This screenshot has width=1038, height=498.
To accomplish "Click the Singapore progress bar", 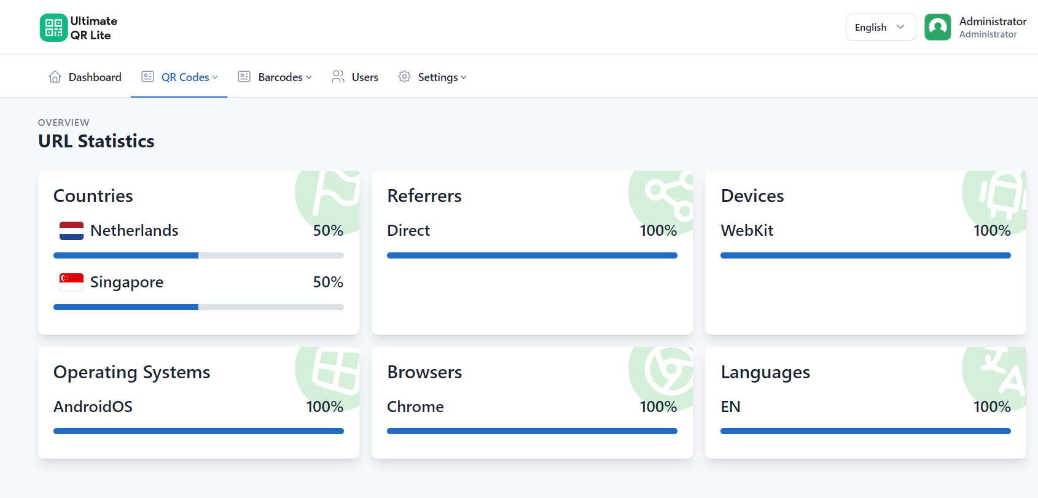I will [x=198, y=307].
